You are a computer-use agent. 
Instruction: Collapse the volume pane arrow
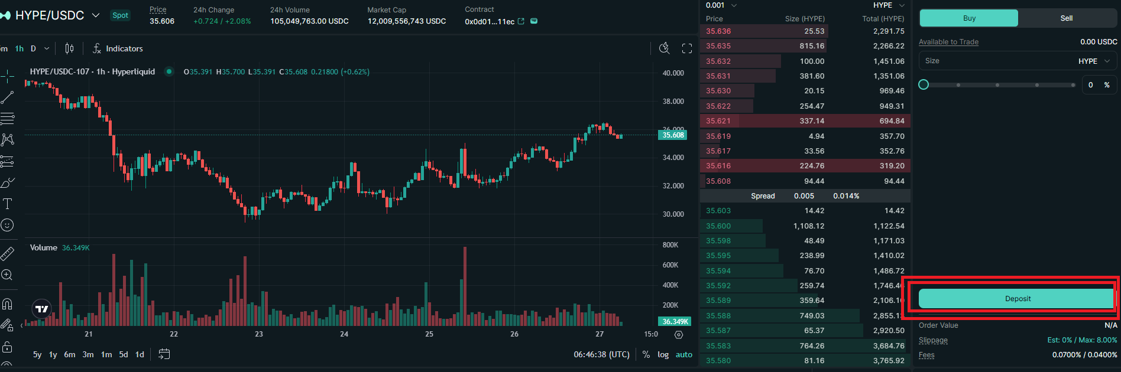coord(22,325)
